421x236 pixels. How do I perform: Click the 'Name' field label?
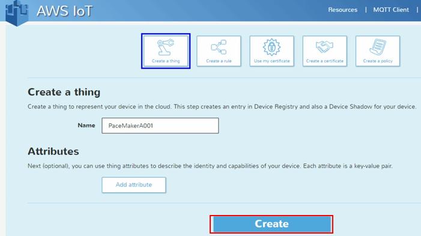pyautogui.click(x=86, y=126)
